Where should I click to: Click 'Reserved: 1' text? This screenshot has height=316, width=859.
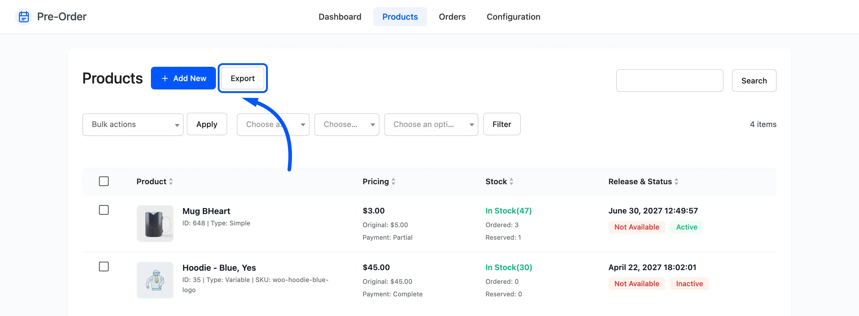(x=503, y=237)
